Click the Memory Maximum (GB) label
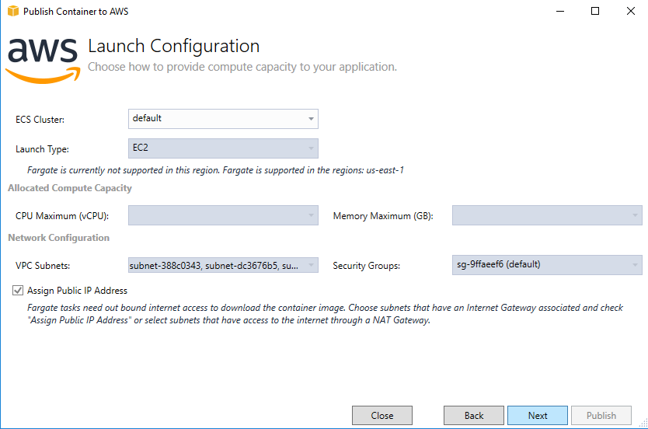 383,216
